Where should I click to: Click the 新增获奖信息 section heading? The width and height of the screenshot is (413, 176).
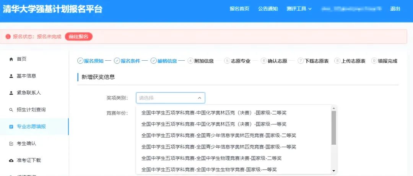(x=98, y=77)
